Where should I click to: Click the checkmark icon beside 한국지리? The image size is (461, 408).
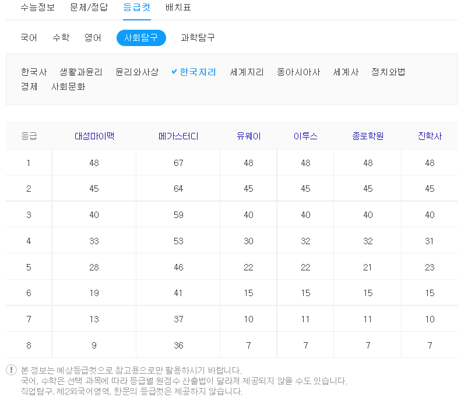pyautogui.click(x=174, y=72)
